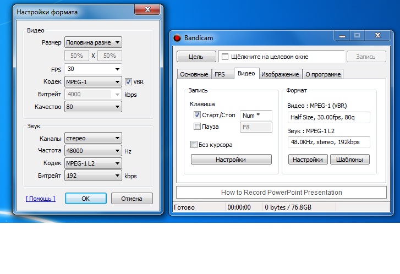Toggle the VBR checkbox
The image size is (400, 274).
coord(128,82)
